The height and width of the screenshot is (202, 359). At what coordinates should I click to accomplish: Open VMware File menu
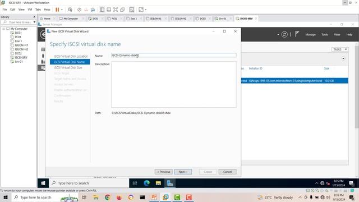[x=5, y=10]
